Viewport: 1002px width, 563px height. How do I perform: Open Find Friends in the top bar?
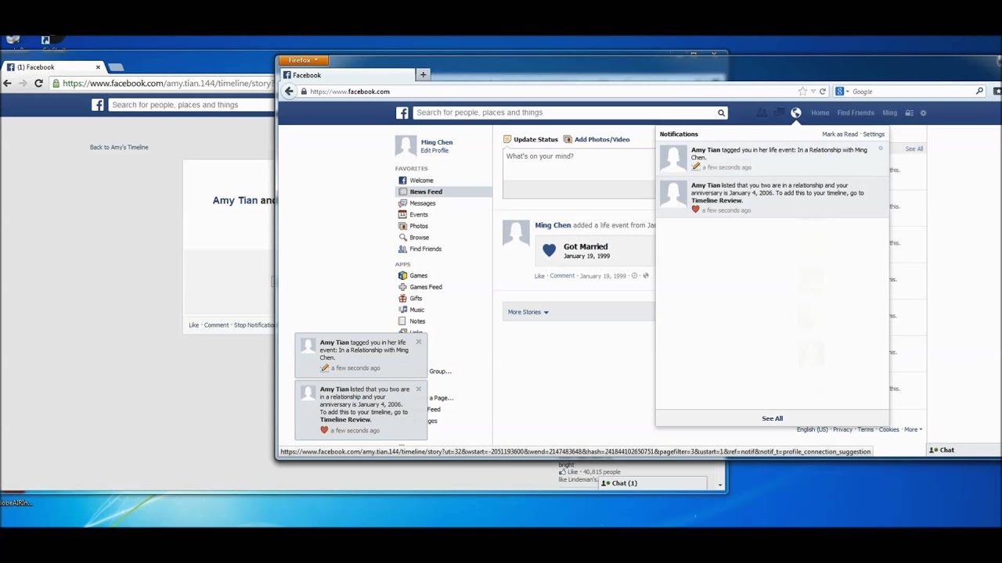[856, 113]
